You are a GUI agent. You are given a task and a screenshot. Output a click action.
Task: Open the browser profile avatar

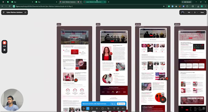[202, 6]
